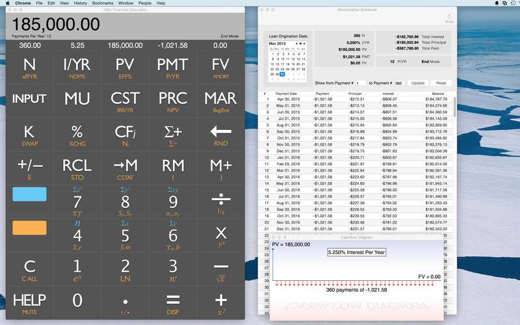Screen dimensions: 520x325
Task: Click digit 8 on the keypad
Action: click(x=125, y=202)
